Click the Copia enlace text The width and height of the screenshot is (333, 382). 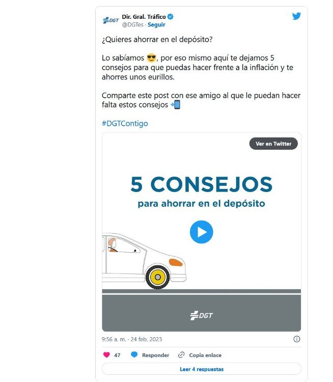pos(205,355)
